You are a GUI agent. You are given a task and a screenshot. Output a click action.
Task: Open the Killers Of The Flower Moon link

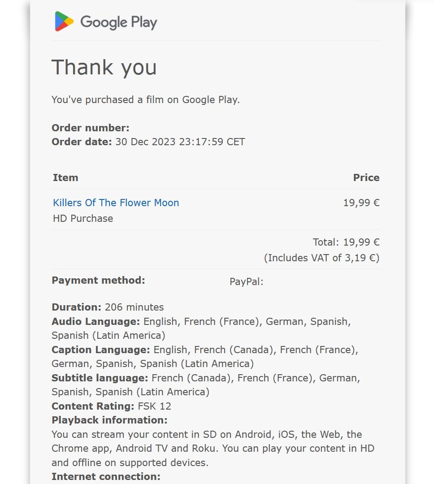point(116,203)
